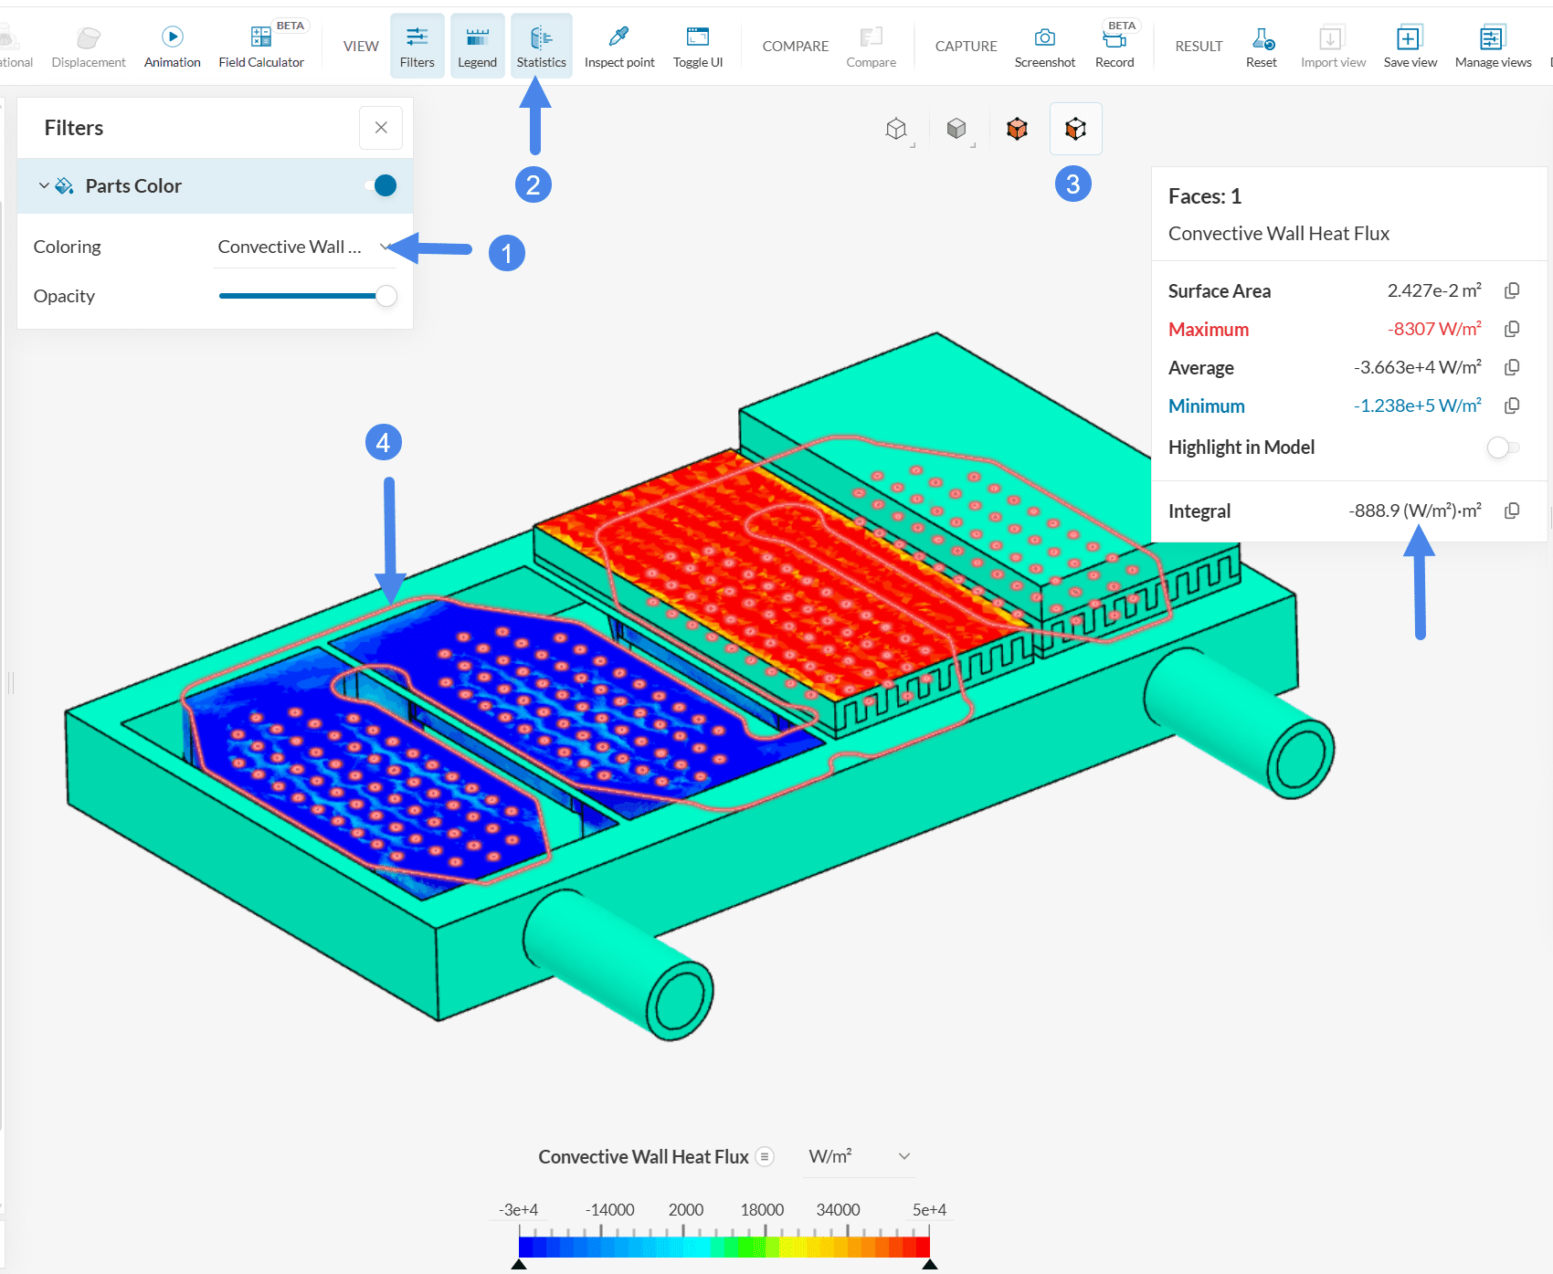The height and width of the screenshot is (1274, 1553).
Task: Click the Inspect point eyedropper
Action: click(618, 46)
